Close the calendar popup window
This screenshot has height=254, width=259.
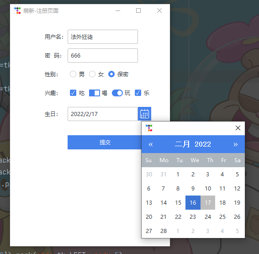238,128
